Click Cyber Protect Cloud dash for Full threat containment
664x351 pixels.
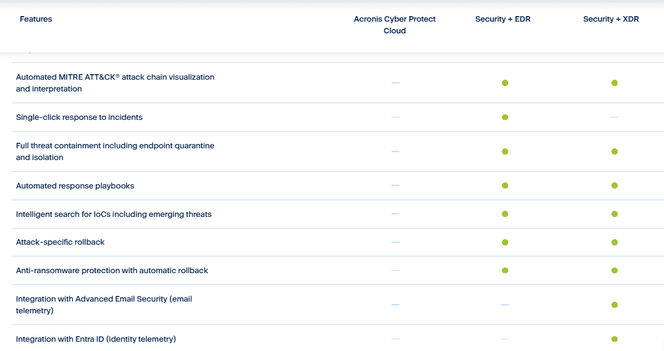395,151
